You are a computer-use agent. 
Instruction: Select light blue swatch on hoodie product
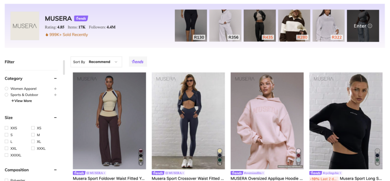[299, 160]
